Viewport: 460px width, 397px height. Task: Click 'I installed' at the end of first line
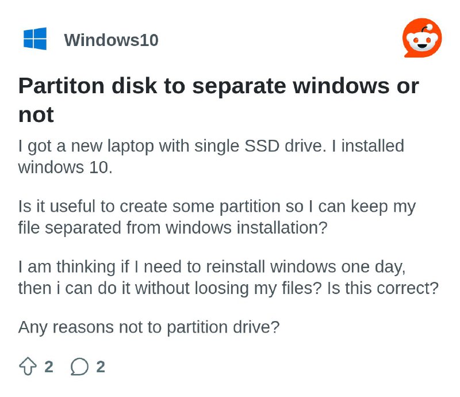coord(368,146)
